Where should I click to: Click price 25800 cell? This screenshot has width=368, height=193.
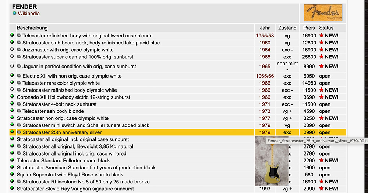coord(309,57)
